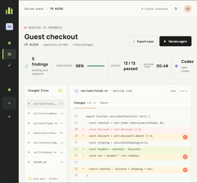
Task: Click the review time 00:48 value
Action: coord(162,66)
